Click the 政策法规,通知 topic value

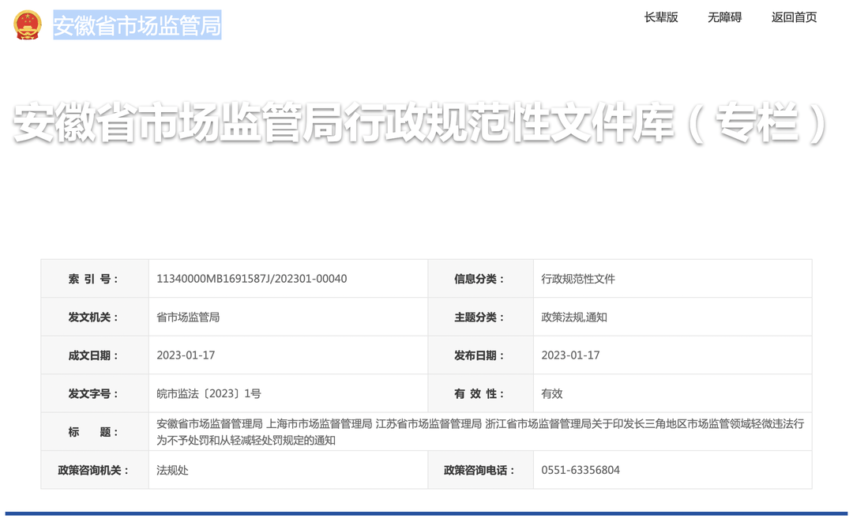pos(574,317)
